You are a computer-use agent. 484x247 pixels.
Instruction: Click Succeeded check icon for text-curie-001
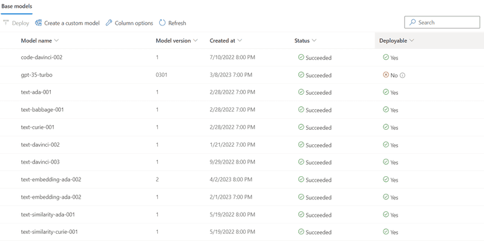point(301,127)
